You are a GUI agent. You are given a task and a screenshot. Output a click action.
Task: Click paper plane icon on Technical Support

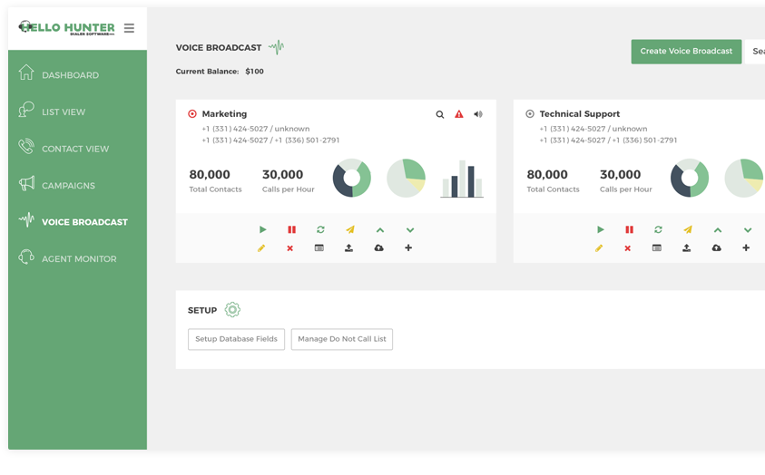click(688, 229)
